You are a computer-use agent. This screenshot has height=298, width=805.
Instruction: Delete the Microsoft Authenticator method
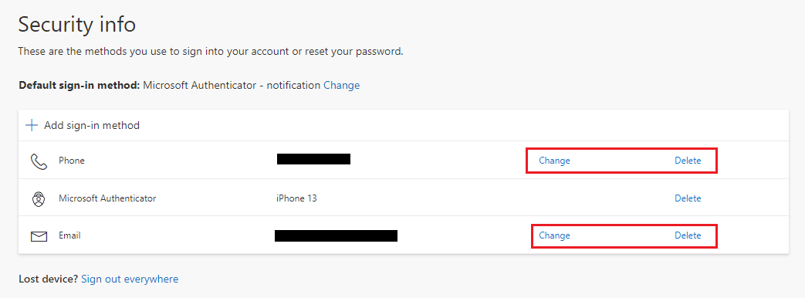click(688, 198)
